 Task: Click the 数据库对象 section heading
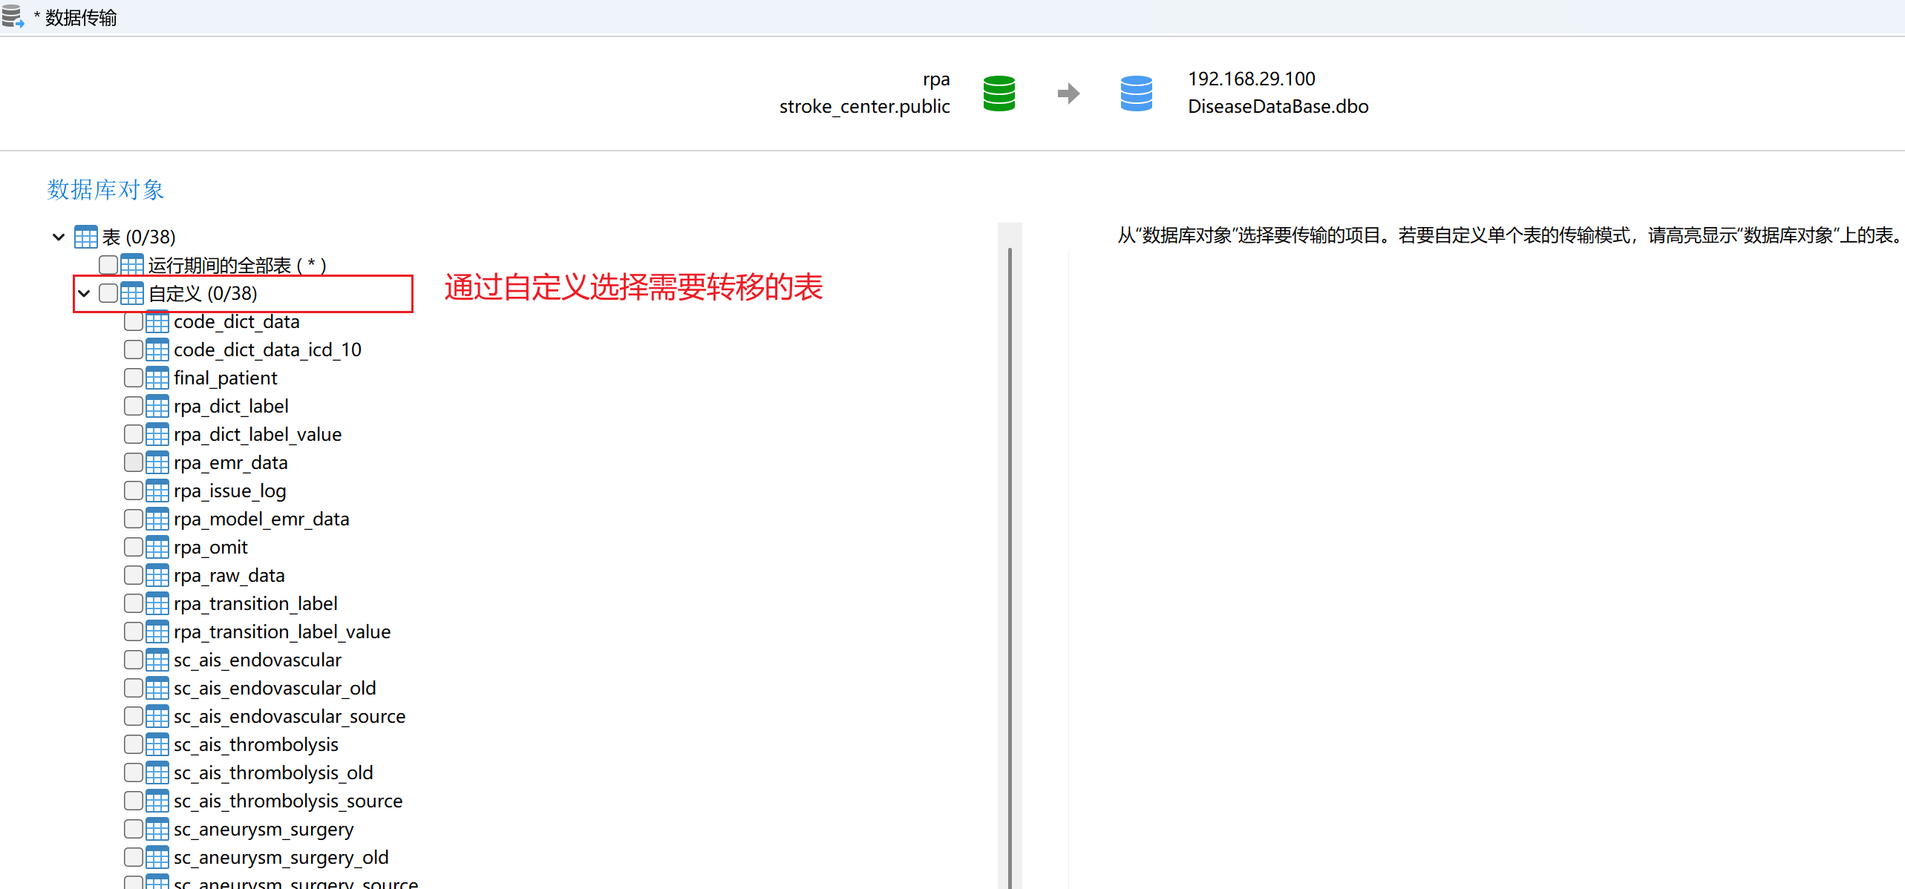tap(105, 189)
